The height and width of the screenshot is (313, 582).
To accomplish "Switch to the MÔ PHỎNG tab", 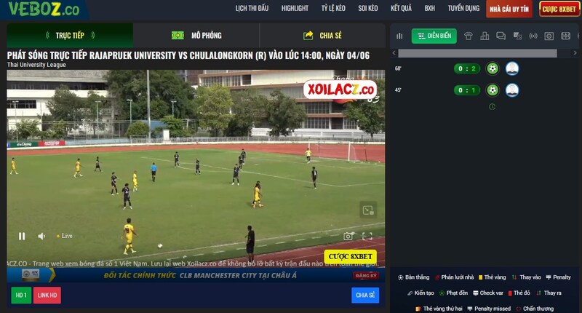I will 196,35.
